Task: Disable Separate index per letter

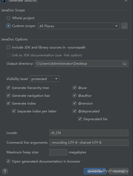Action: click(14, 111)
